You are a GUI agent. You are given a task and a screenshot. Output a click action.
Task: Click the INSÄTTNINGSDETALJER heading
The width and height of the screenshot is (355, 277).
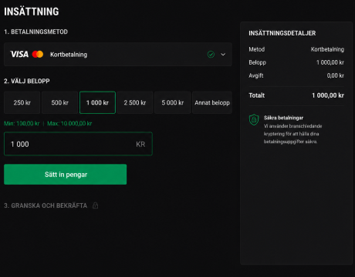point(282,33)
